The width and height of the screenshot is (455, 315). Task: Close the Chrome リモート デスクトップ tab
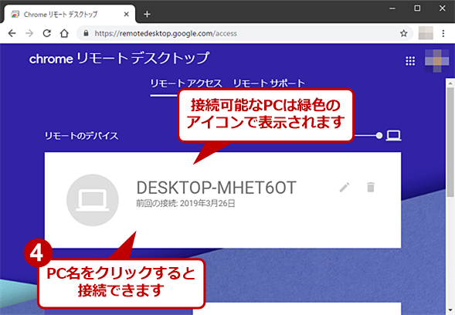point(126,14)
